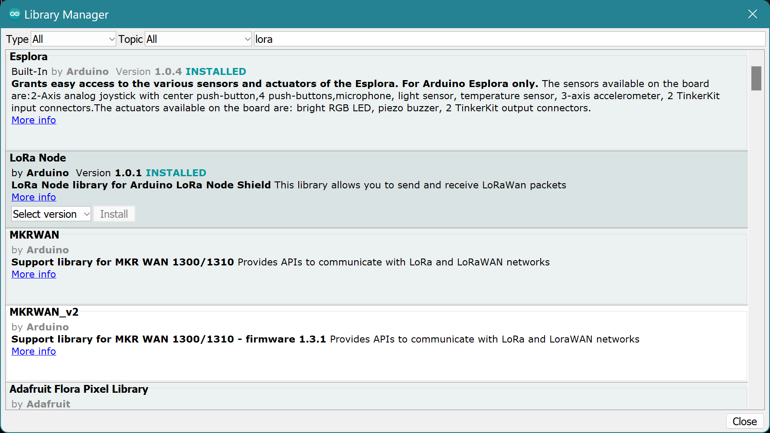Select the LoRa Node library entry
This screenshot has width=770, height=433.
[x=38, y=158]
